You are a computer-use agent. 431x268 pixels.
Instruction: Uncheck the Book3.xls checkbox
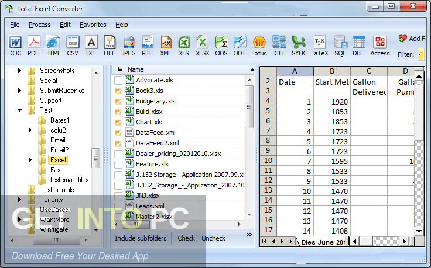click(118, 91)
